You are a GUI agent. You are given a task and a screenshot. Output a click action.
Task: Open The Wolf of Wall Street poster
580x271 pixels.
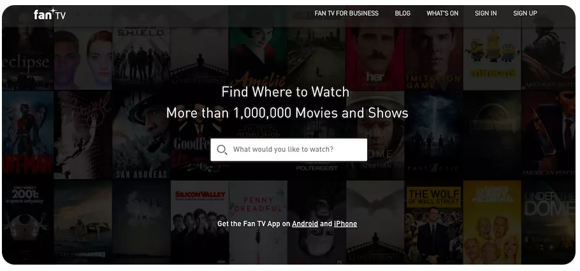click(x=433, y=220)
